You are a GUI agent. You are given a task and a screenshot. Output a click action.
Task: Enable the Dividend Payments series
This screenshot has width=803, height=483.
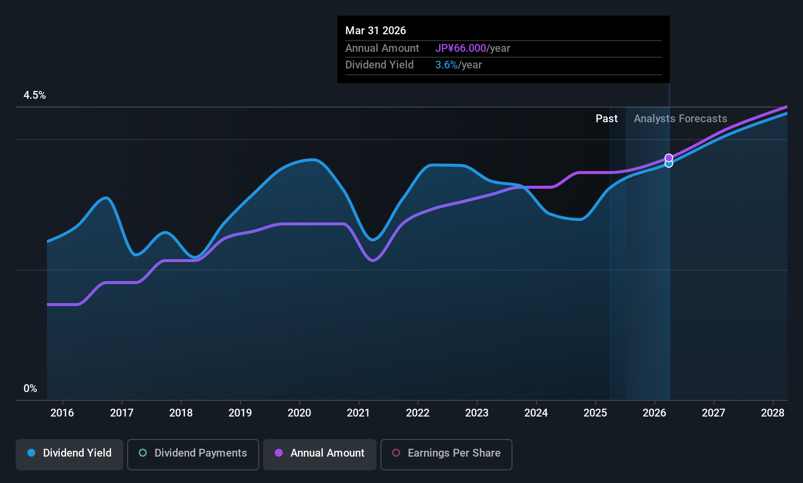tap(193, 455)
